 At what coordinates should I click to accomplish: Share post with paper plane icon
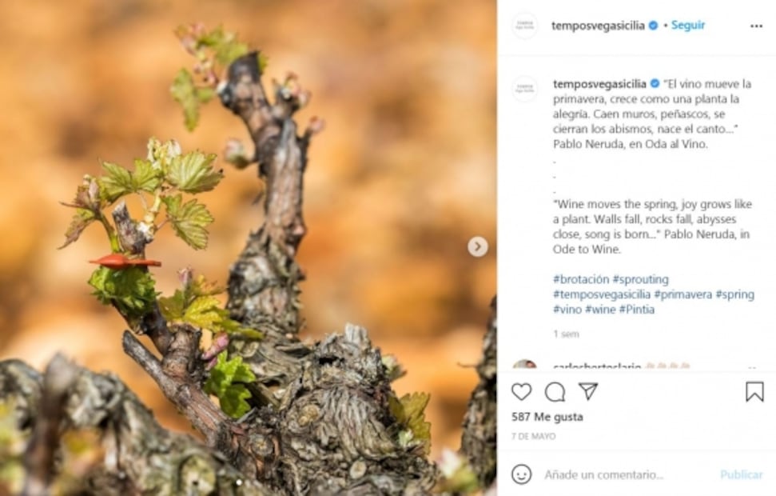pos(588,391)
